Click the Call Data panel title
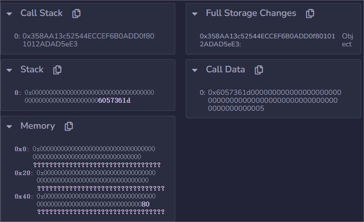Viewport: 364px width, 222px height. (225, 70)
